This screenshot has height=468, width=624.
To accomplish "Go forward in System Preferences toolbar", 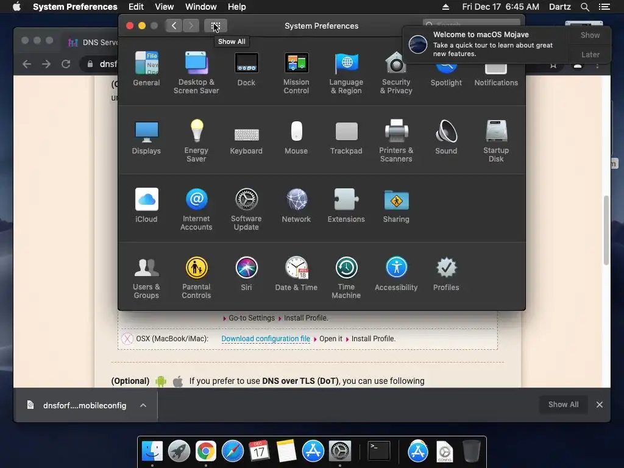I will pyautogui.click(x=191, y=26).
